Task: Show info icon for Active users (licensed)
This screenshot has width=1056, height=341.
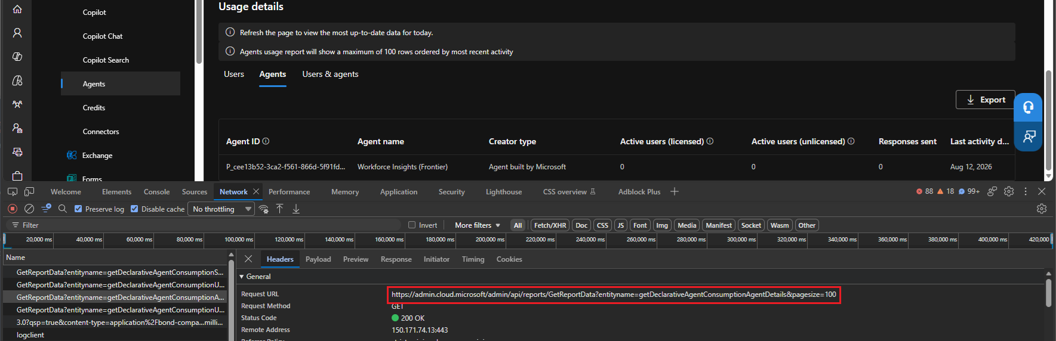Action: tap(710, 141)
